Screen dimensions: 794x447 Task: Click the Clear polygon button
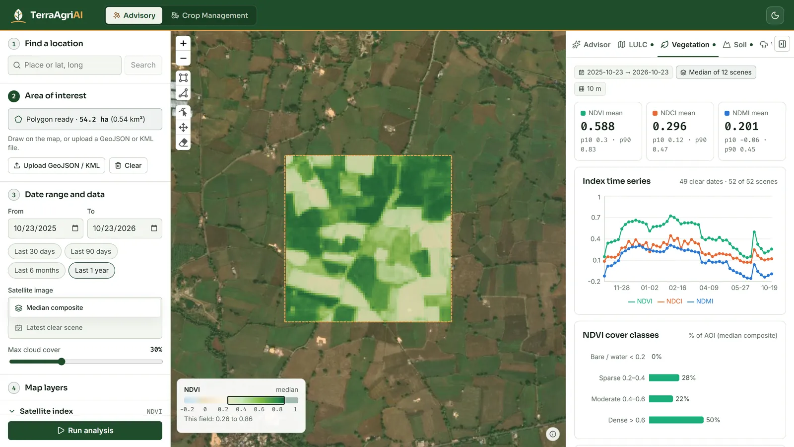tap(128, 165)
